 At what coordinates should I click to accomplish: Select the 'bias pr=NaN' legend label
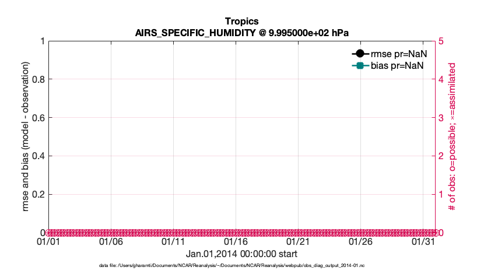coord(397,65)
